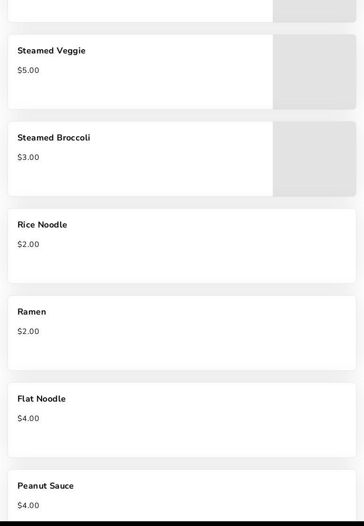Click the Steamed Veggie item title
The height and width of the screenshot is (526, 364).
[52, 51]
